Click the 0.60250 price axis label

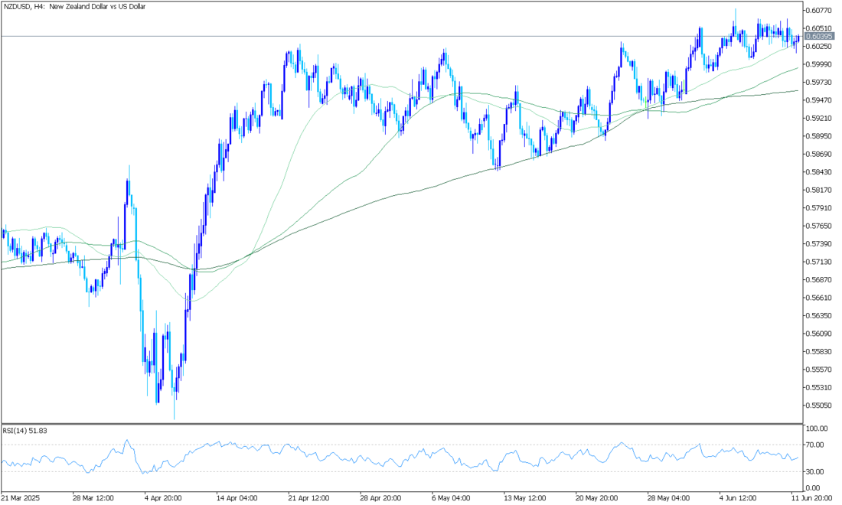[x=819, y=46]
